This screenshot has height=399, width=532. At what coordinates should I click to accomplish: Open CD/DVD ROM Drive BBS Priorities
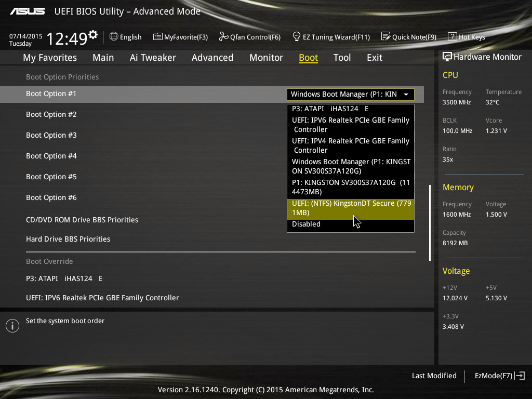(x=82, y=220)
